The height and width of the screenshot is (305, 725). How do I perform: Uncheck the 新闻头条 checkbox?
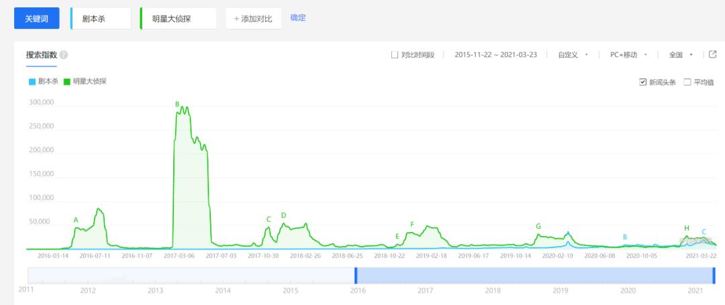coord(643,82)
